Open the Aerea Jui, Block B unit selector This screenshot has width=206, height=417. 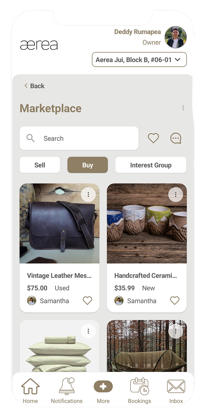click(139, 59)
